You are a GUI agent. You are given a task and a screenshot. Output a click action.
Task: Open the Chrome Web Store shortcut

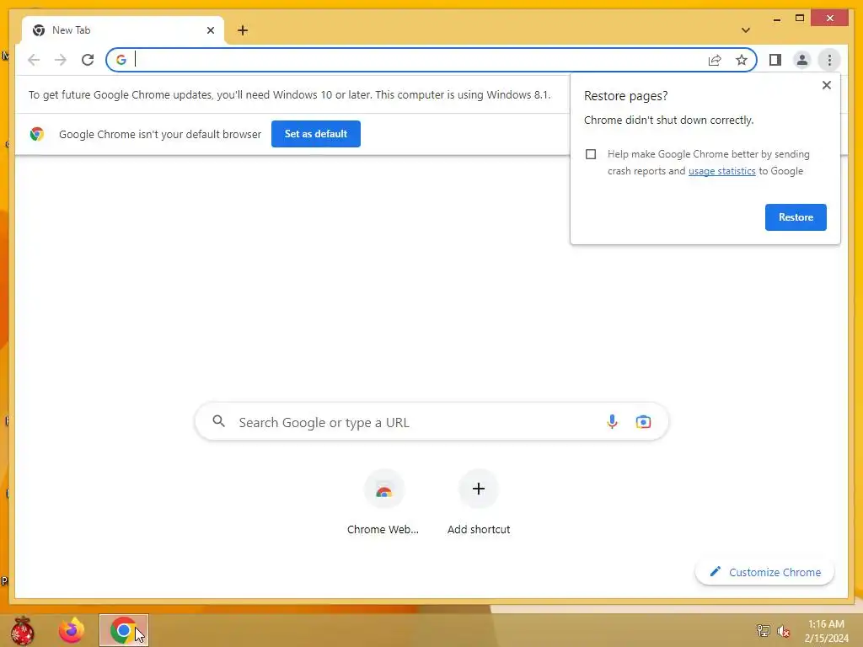pos(383,502)
